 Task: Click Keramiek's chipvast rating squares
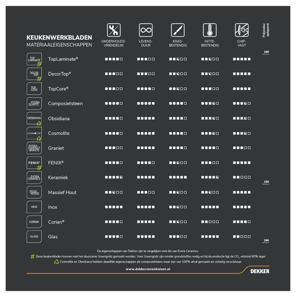(242, 177)
